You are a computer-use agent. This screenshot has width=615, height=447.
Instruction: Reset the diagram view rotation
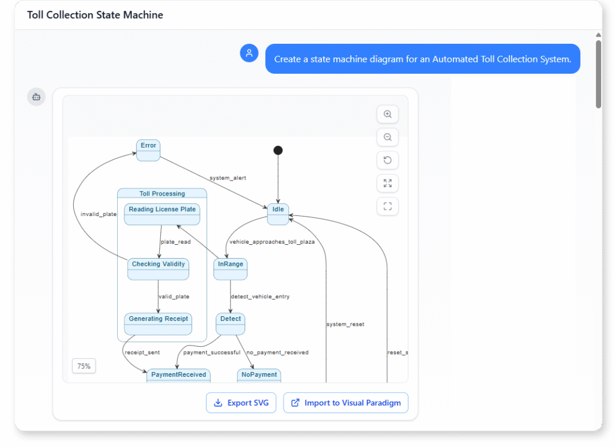pos(387,160)
